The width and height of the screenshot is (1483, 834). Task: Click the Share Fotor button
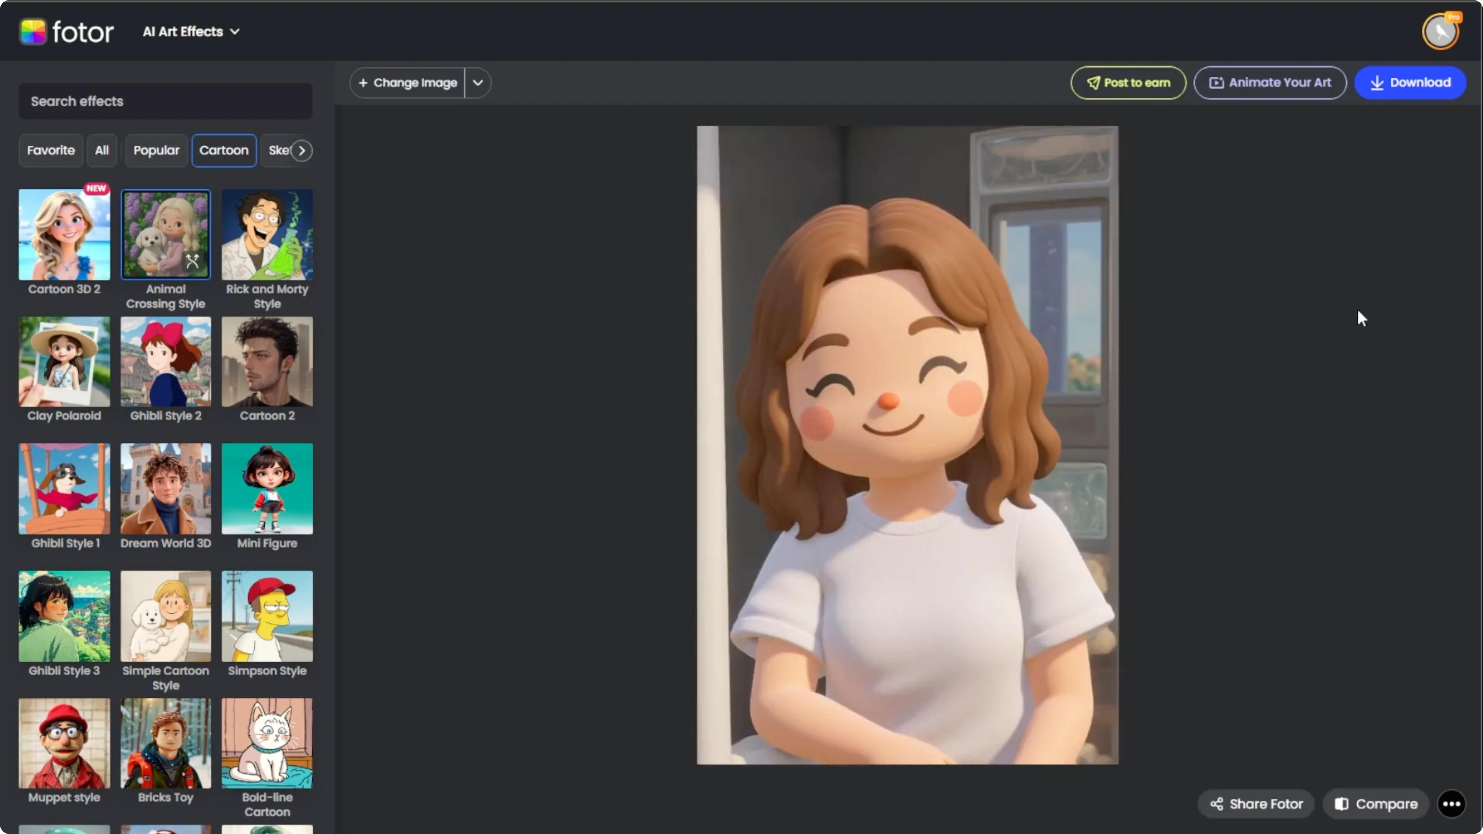1256,804
